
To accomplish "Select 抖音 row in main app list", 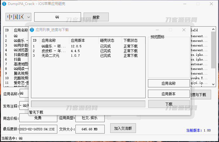I will coord(17,59).
